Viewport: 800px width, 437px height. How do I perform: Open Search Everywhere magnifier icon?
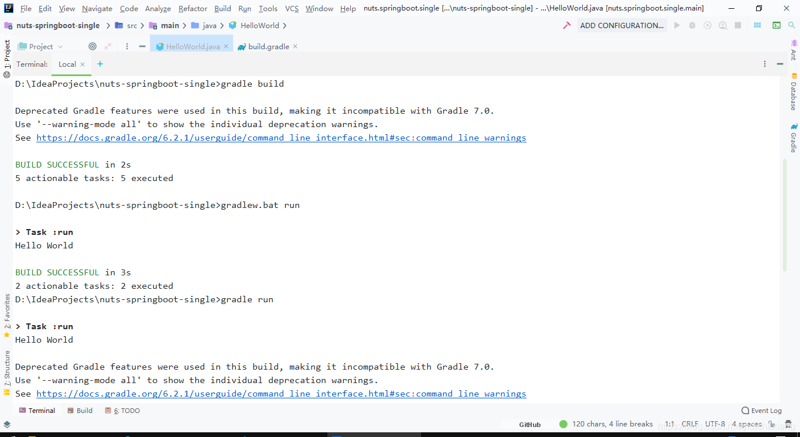click(x=791, y=25)
